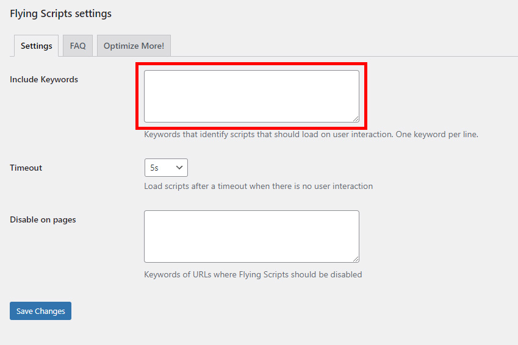
Task: Click the Disable on pages resize handle
Action: click(356, 259)
